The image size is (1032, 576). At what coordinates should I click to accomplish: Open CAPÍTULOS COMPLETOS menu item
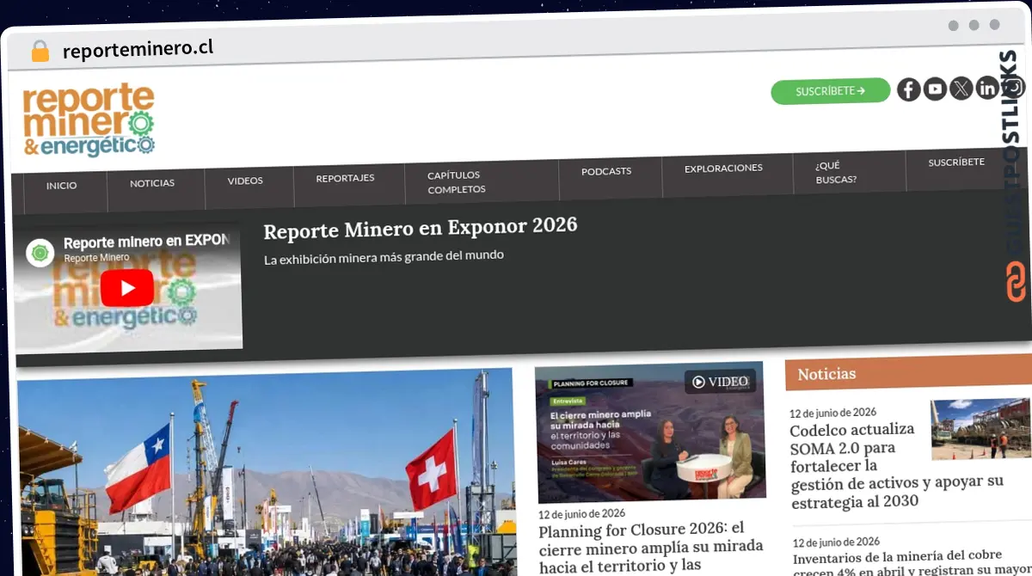pos(457,182)
